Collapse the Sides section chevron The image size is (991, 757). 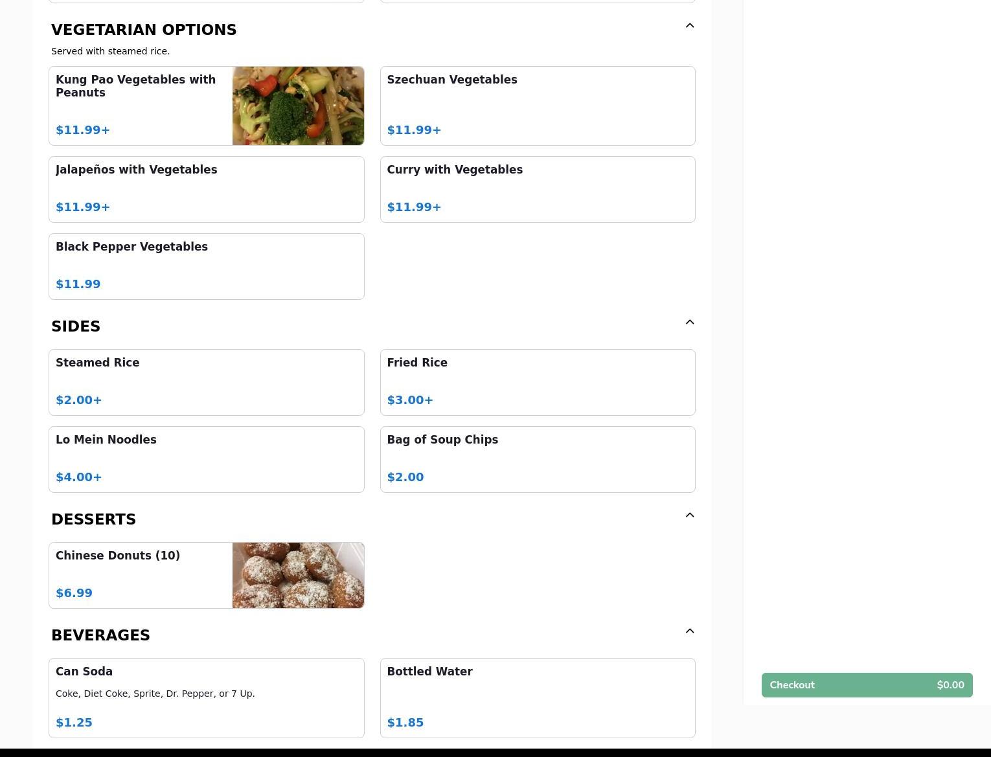[690, 322]
